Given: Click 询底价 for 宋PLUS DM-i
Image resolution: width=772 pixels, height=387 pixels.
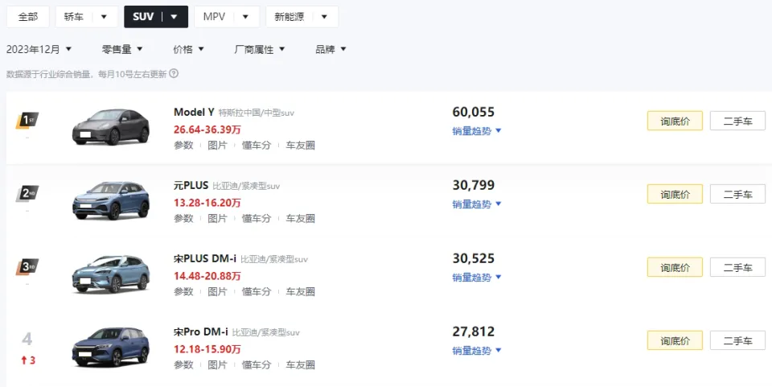Looking at the screenshot, I should [675, 267].
